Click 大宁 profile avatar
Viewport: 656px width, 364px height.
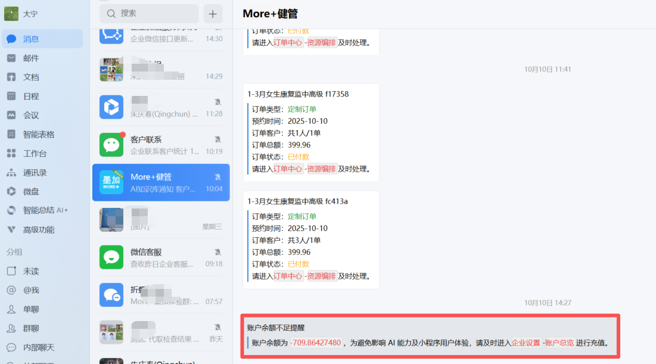[11, 13]
